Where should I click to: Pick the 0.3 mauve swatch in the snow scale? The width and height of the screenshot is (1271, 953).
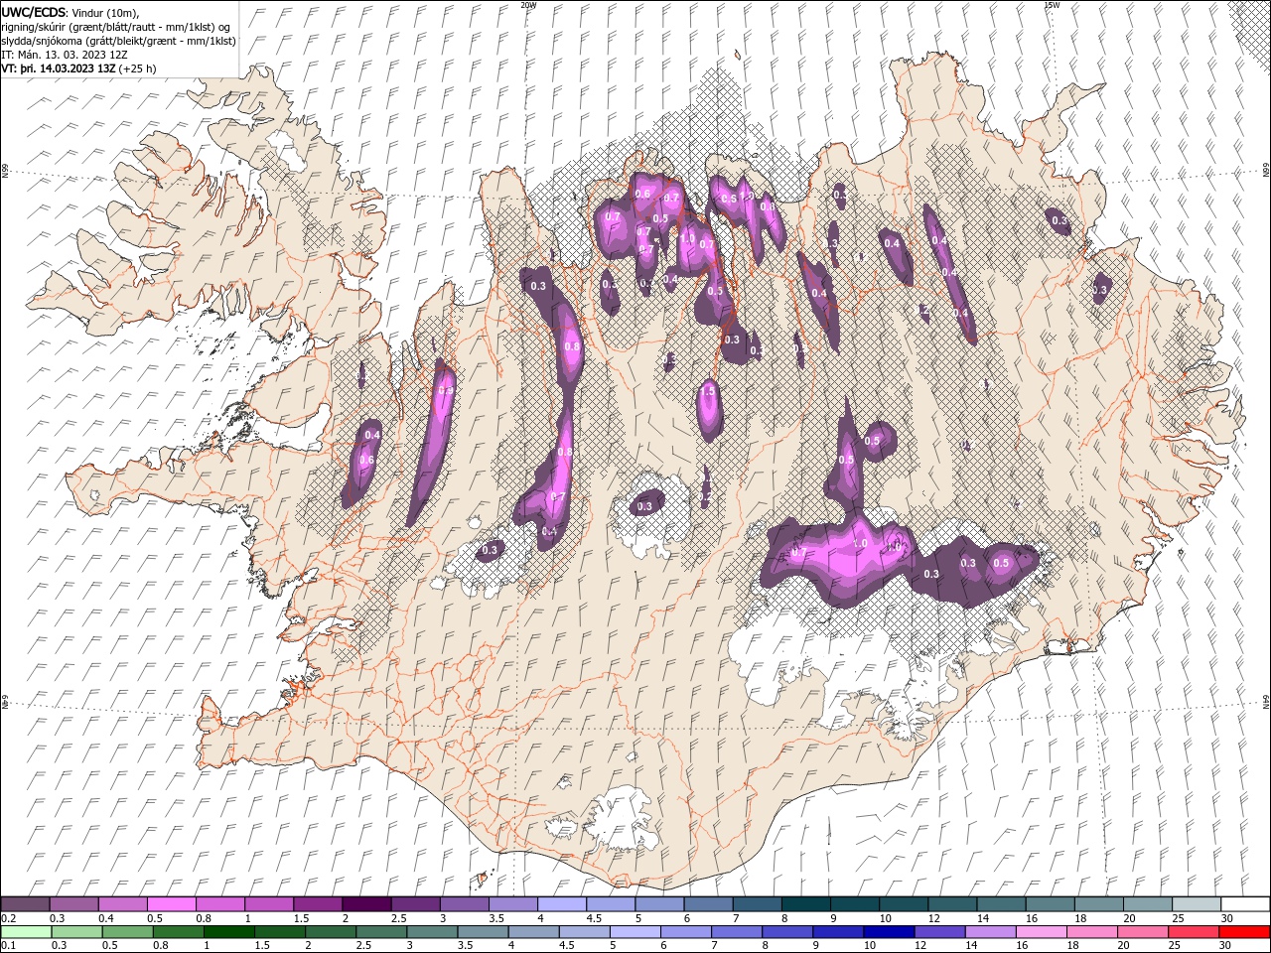pyautogui.click(x=73, y=904)
